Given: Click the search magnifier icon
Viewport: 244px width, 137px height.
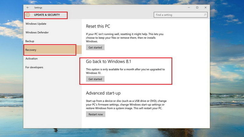Looking at the screenshot, I should tap(205, 15).
